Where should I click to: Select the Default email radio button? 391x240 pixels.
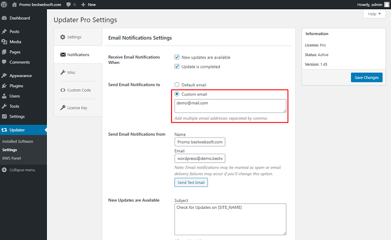(177, 85)
